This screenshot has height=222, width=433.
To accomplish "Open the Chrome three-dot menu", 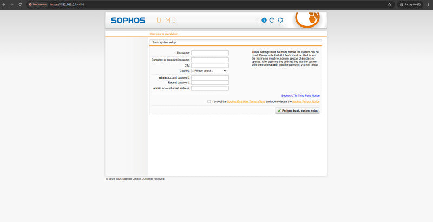I will (x=428, y=4).
